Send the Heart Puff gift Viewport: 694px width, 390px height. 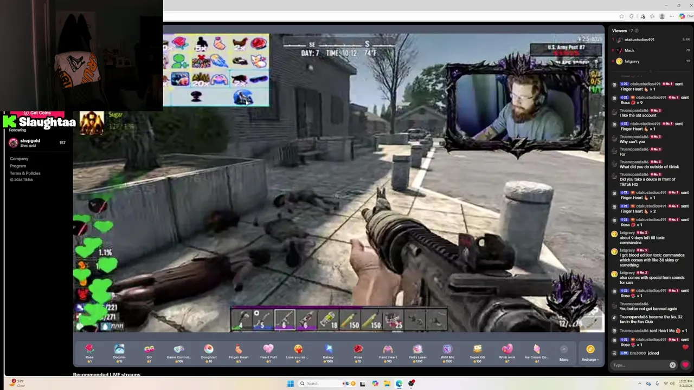(x=268, y=352)
